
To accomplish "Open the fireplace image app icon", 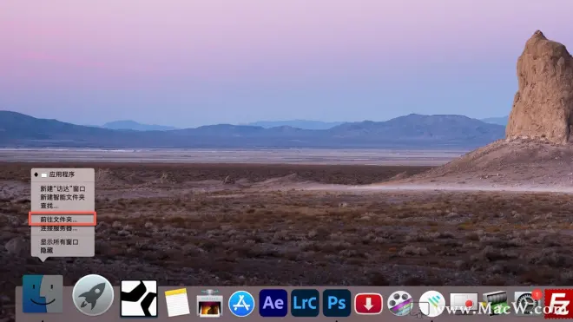I will (x=209, y=303).
